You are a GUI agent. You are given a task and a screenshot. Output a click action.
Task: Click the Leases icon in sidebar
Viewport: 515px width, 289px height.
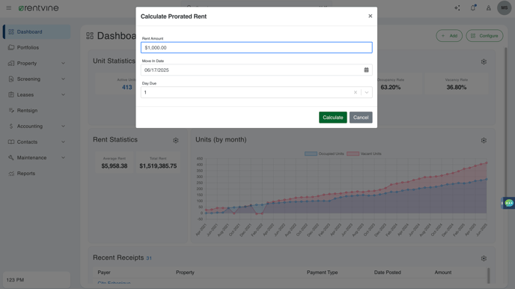click(11, 94)
